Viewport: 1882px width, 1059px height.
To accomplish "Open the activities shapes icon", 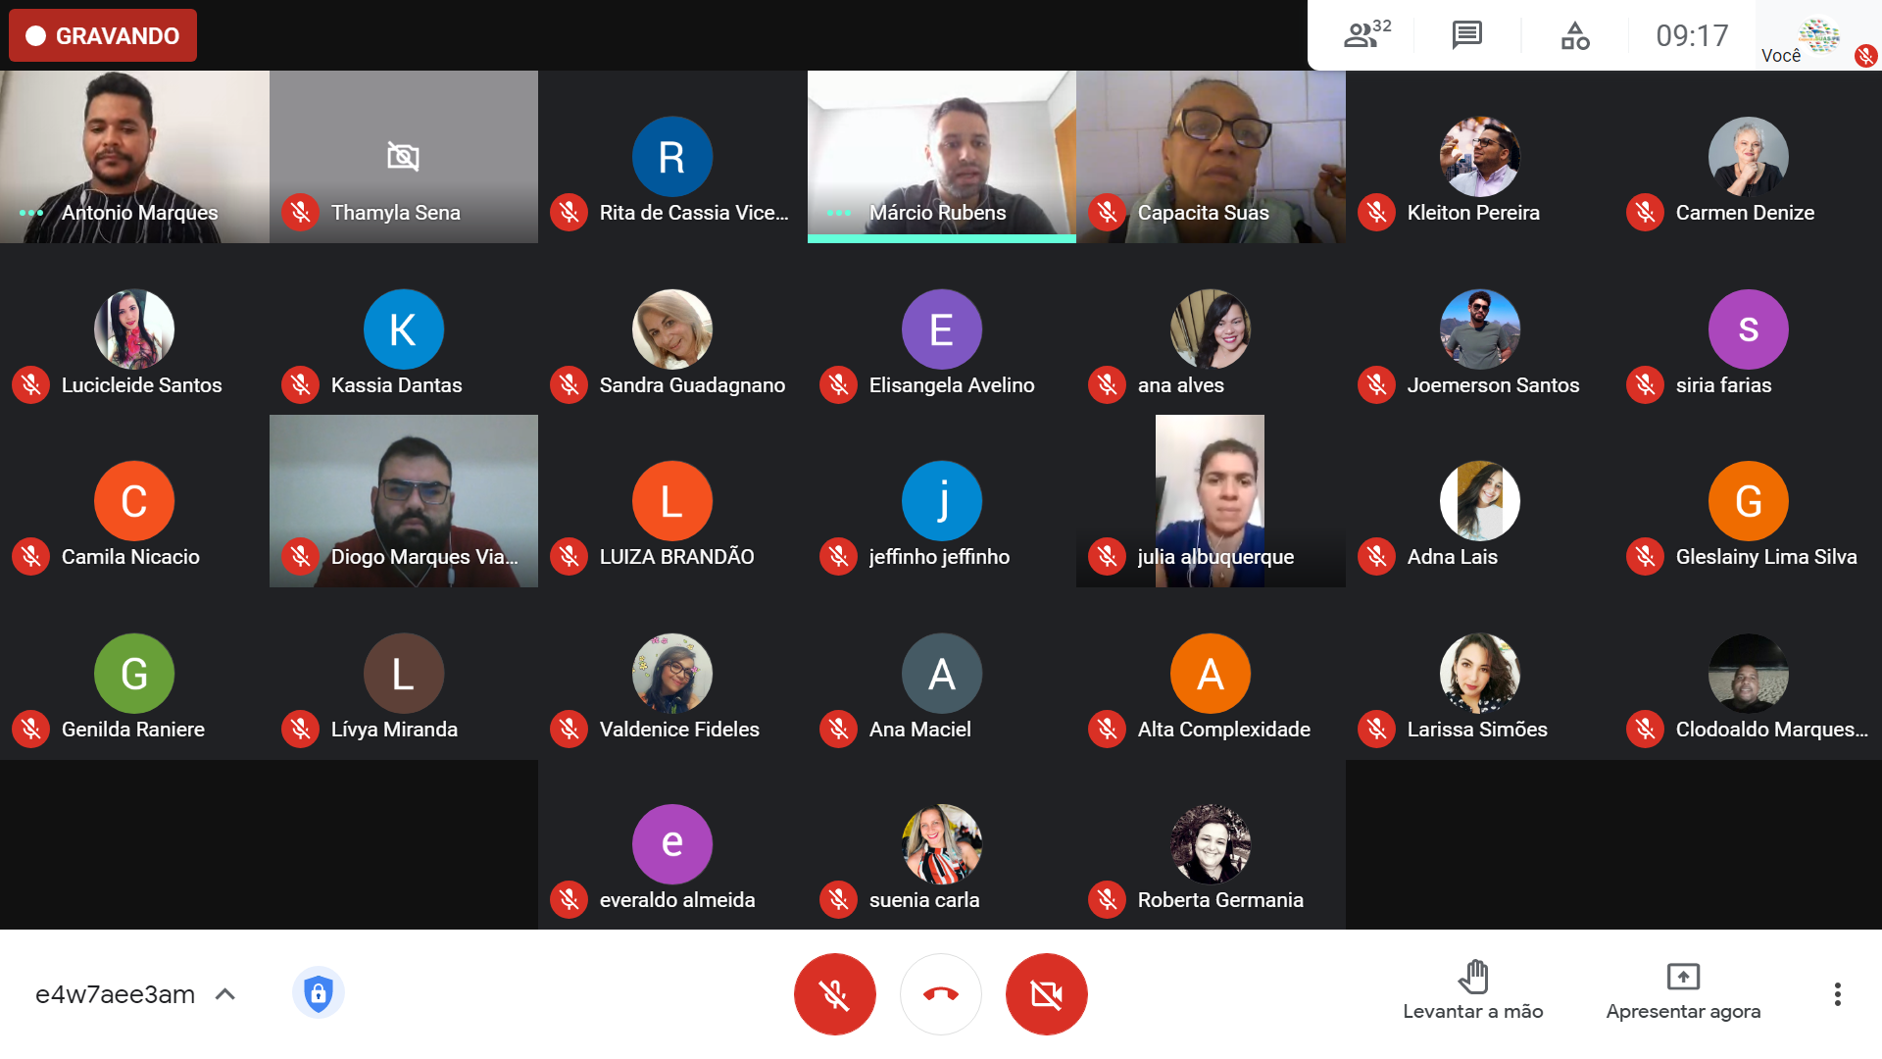I will (1575, 35).
